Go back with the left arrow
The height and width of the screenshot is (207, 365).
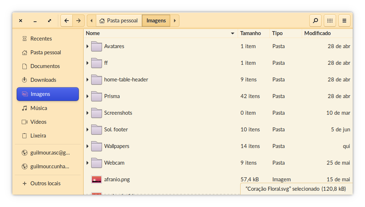point(67,21)
